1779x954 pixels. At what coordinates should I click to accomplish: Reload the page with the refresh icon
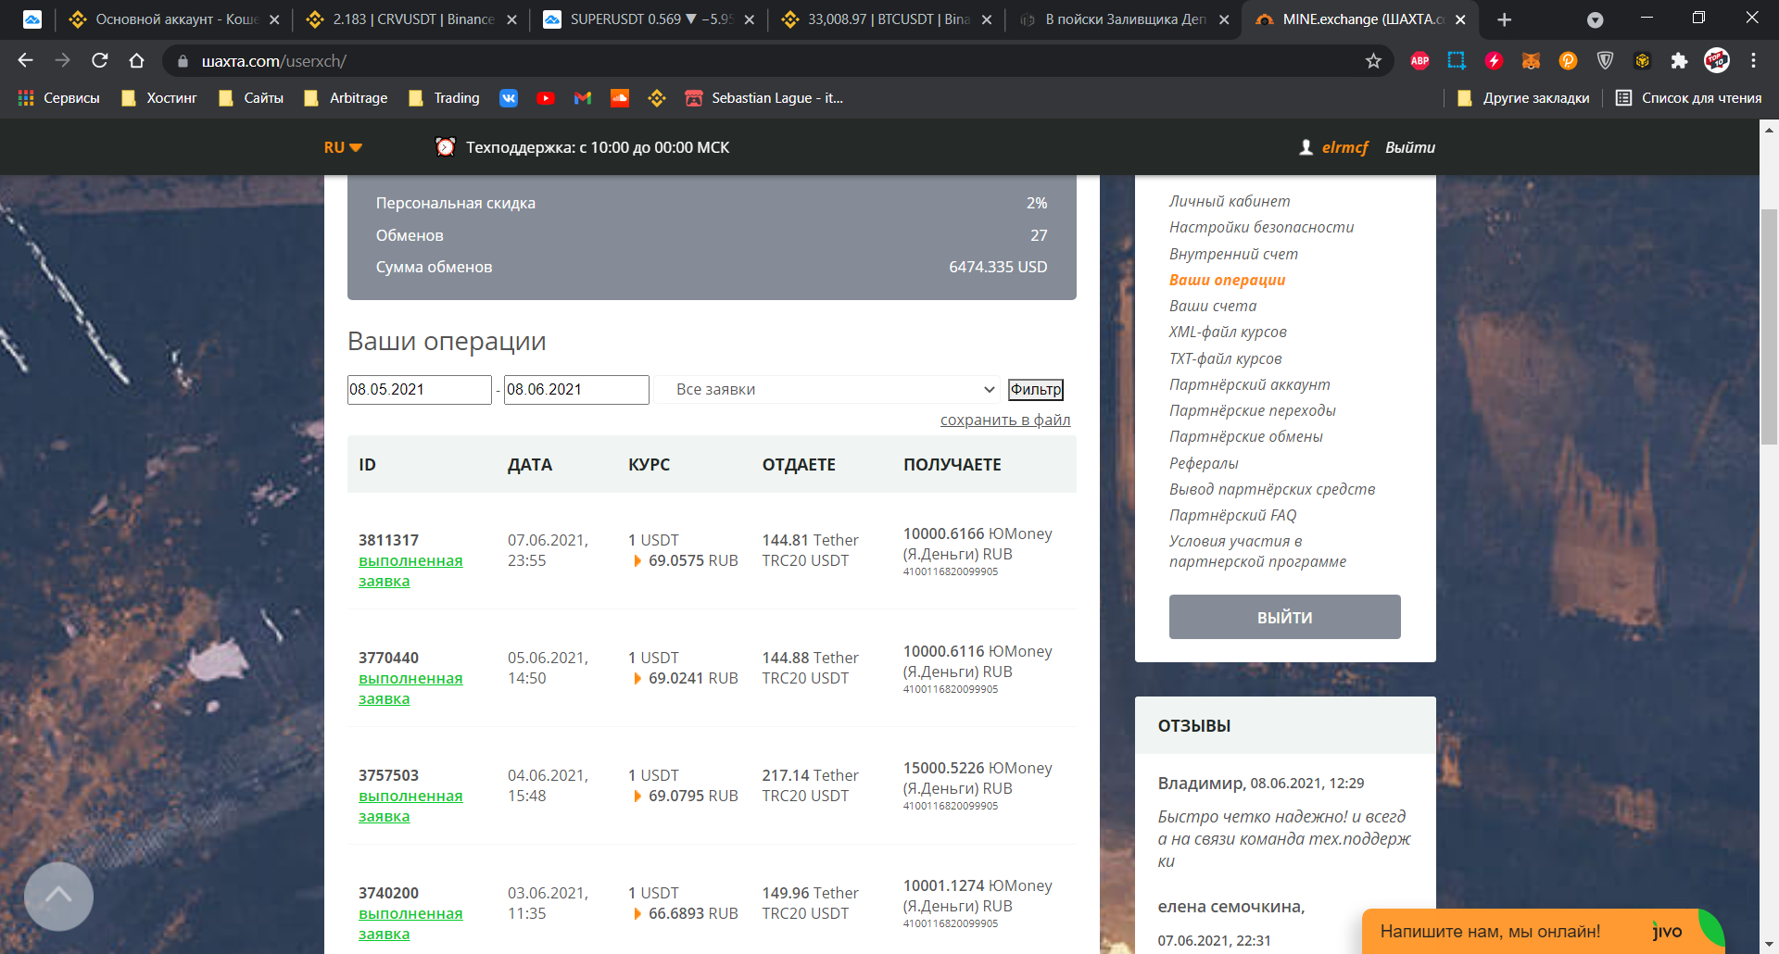(x=100, y=60)
